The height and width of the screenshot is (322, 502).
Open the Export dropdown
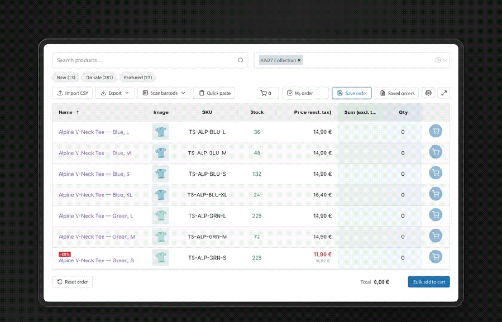(x=114, y=93)
